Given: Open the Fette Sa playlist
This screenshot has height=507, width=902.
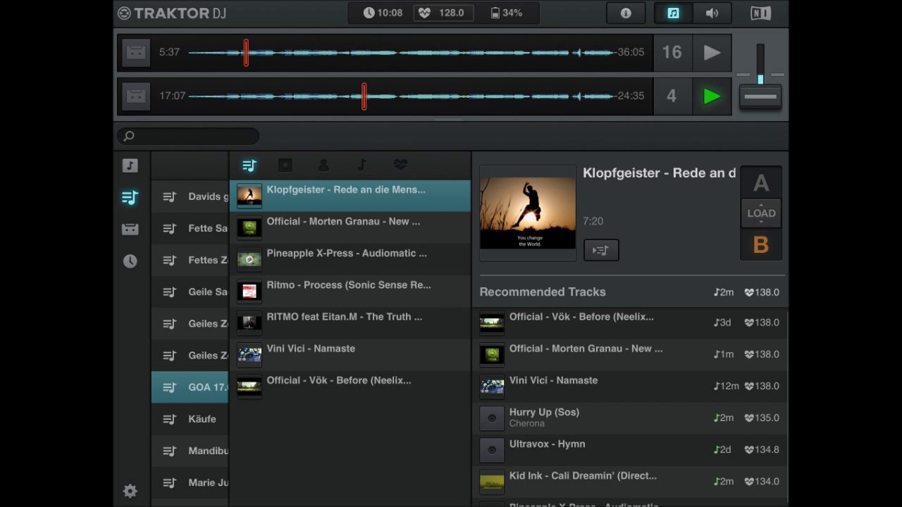Looking at the screenshot, I should coord(190,228).
